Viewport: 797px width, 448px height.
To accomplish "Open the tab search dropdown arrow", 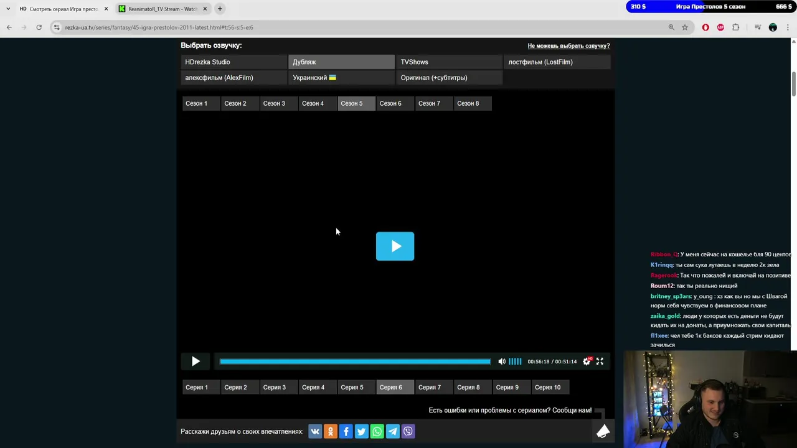I will 8,9.
